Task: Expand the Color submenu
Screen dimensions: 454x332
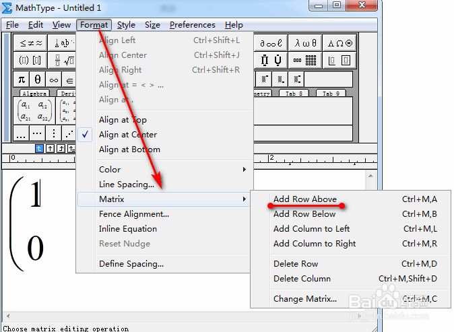Action: point(165,169)
